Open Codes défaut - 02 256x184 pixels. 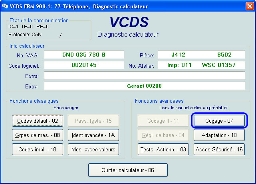38,121
